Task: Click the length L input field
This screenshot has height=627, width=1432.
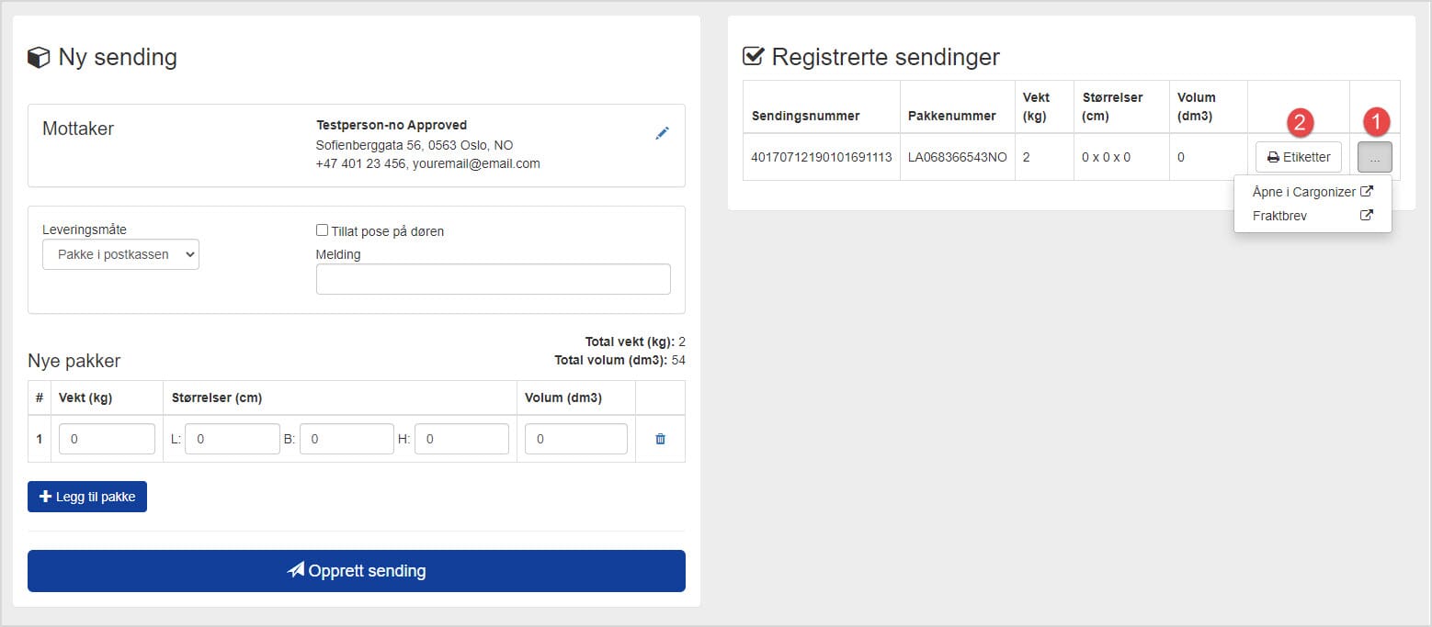Action: click(x=232, y=439)
